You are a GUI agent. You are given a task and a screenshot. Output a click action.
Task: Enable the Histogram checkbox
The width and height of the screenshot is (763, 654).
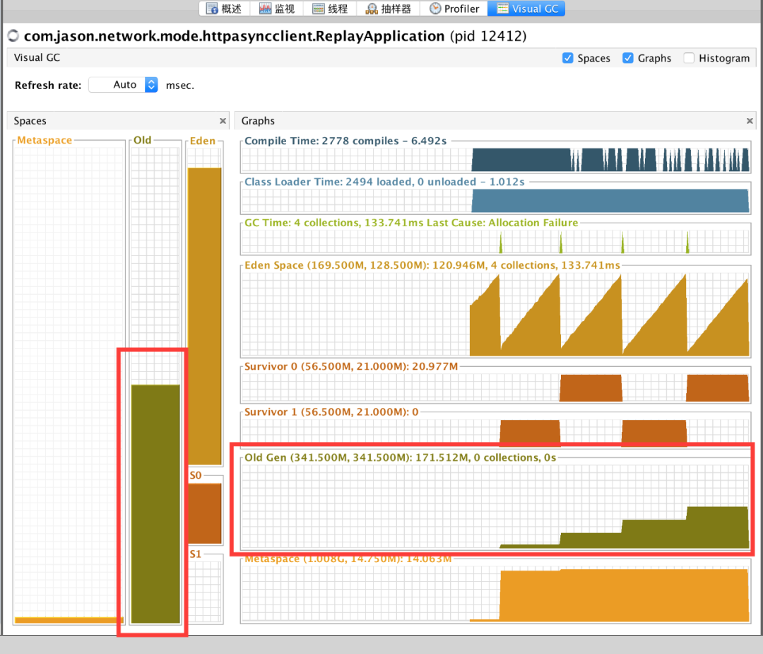(x=689, y=58)
